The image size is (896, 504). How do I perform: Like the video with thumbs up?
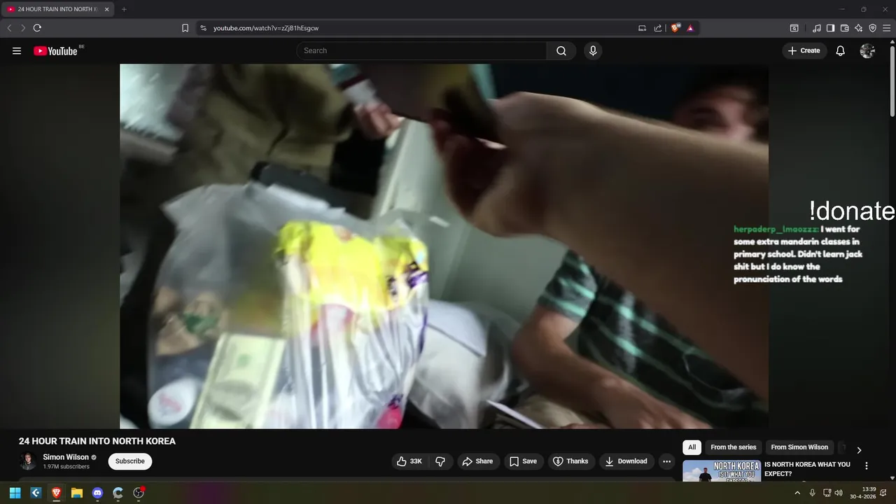tap(409, 461)
